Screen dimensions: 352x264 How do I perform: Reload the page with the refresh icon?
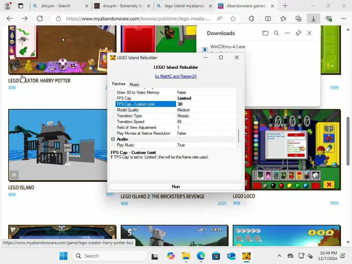40,19
